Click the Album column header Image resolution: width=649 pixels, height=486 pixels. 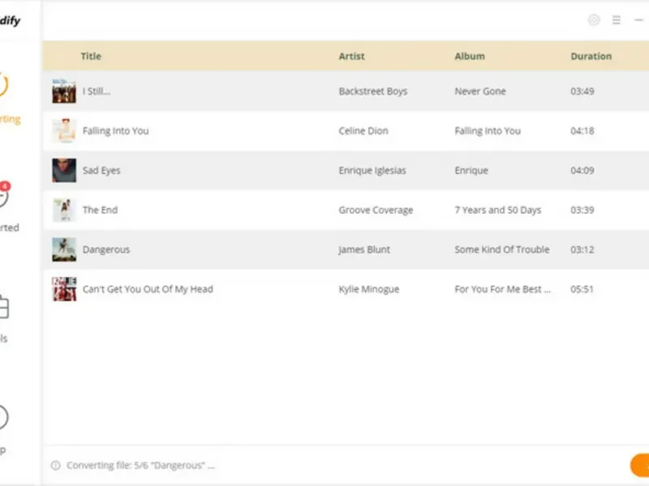[469, 57]
